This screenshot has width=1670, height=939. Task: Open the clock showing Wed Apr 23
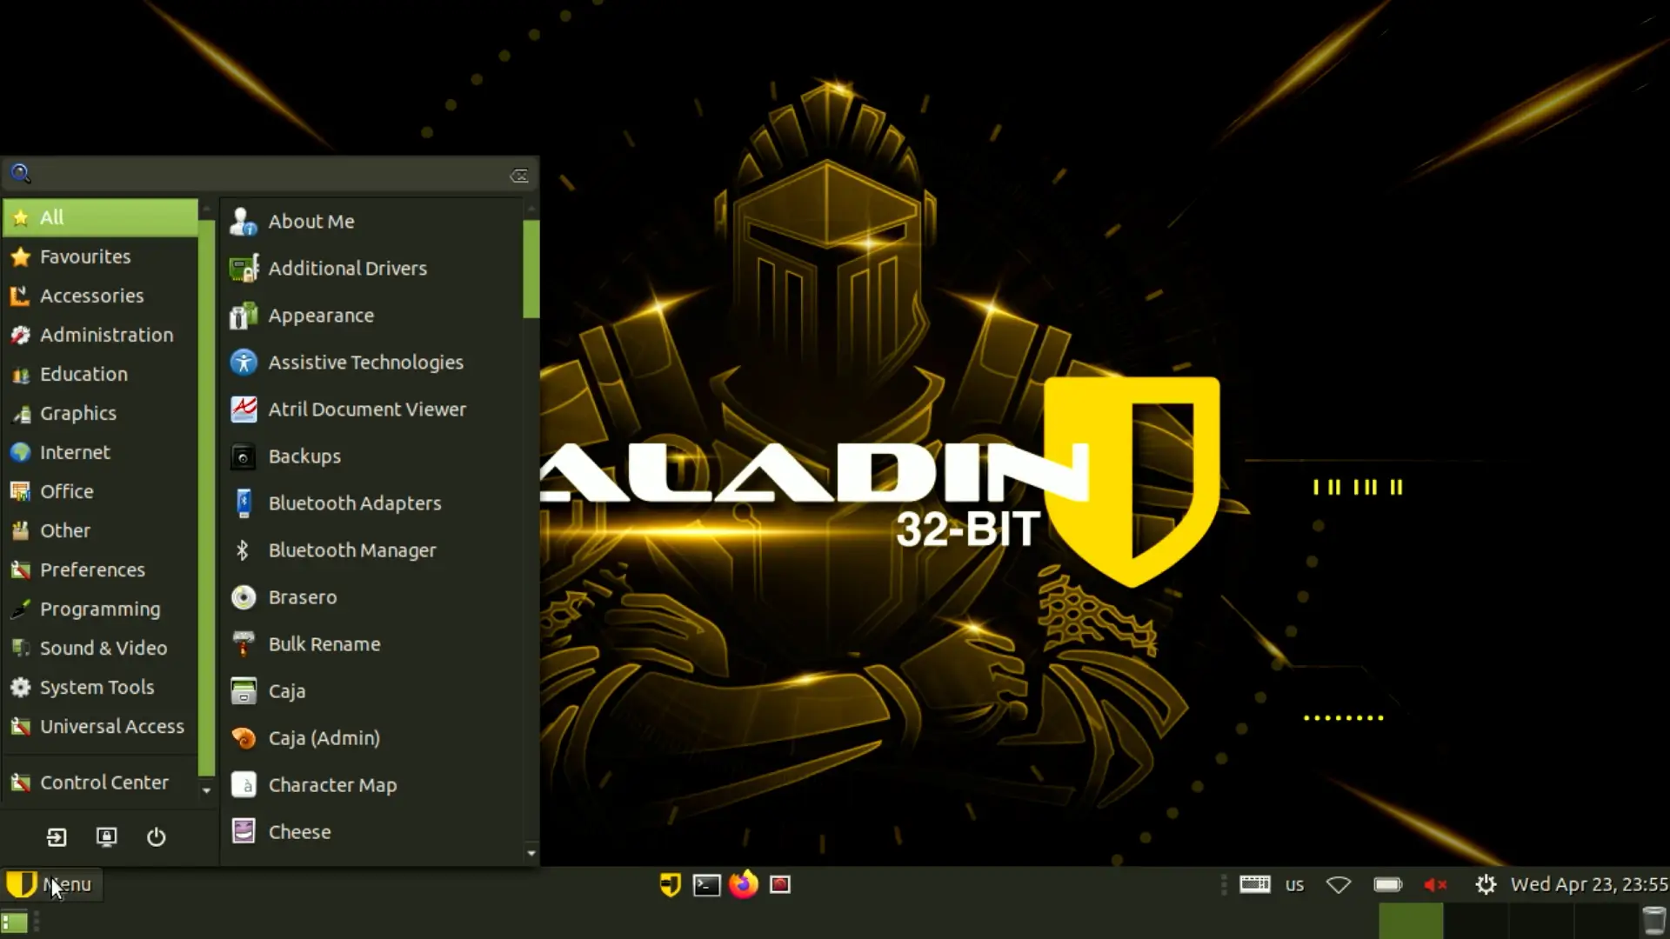coord(1589,884)
